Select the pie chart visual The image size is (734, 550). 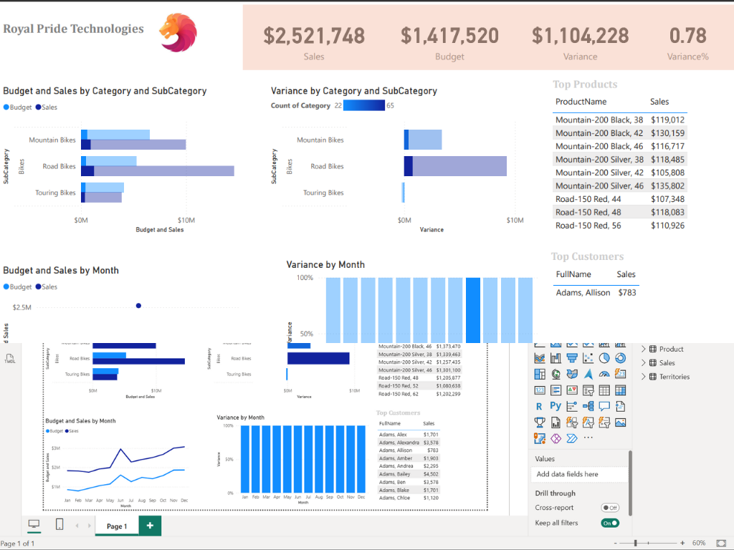(x=604, y=358)
